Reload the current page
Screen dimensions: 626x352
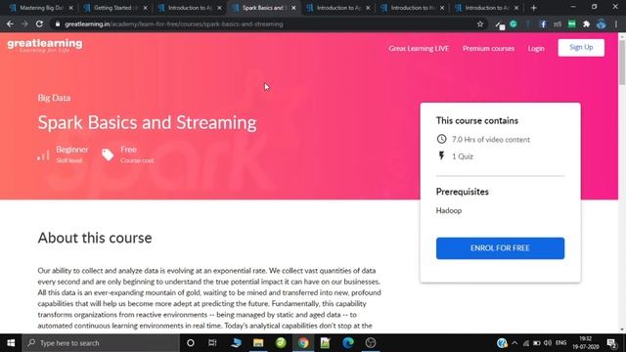(x=39, y=23)
